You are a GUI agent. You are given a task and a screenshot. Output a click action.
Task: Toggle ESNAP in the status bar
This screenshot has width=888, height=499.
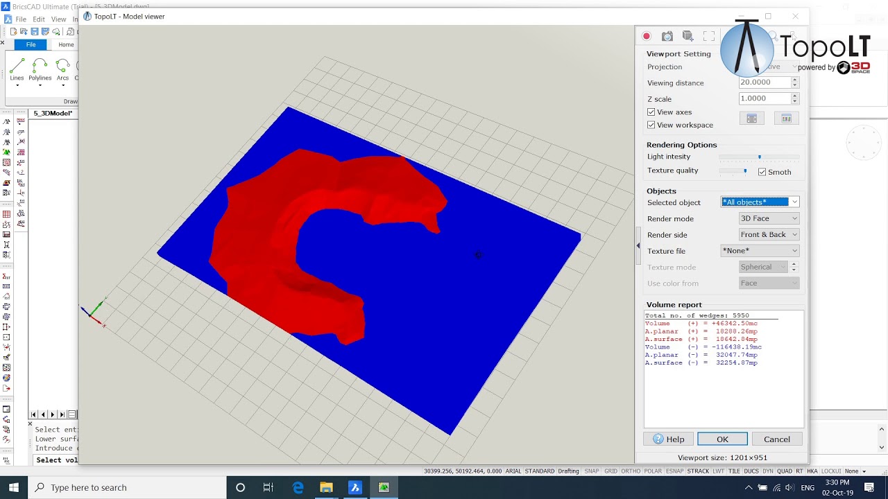(674, 471)
